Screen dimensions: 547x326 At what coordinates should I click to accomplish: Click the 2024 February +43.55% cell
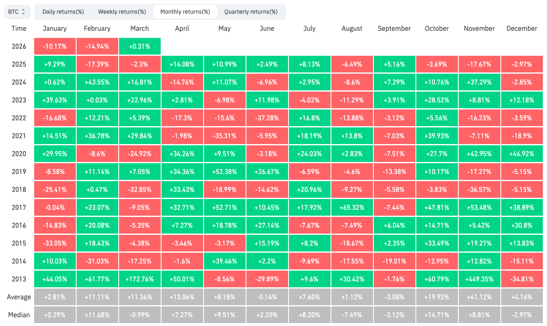pos(97,82)
